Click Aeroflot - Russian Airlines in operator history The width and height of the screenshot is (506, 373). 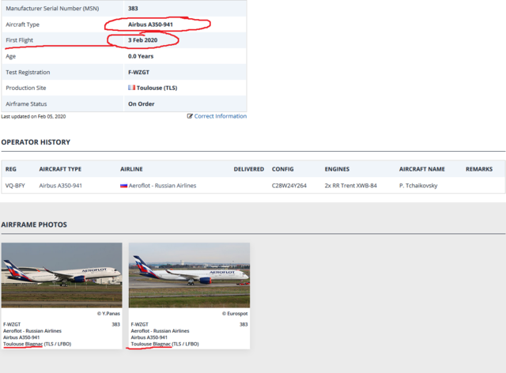coord(162,186)
